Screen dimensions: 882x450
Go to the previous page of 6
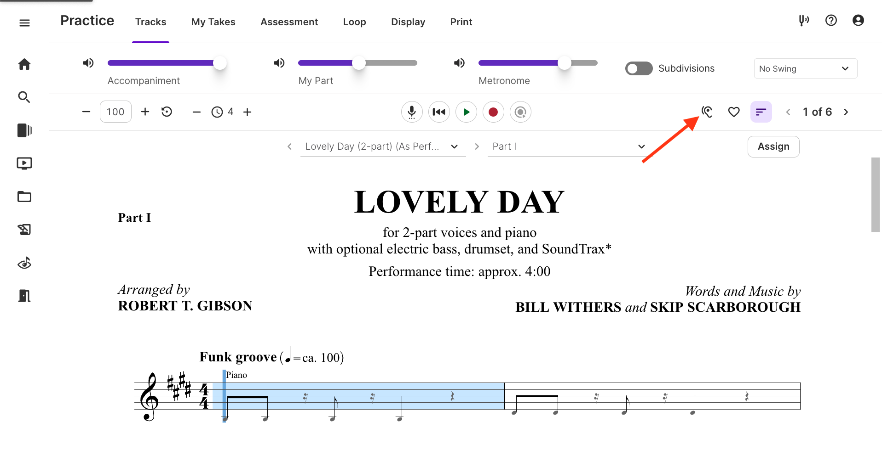coord(788,112)
